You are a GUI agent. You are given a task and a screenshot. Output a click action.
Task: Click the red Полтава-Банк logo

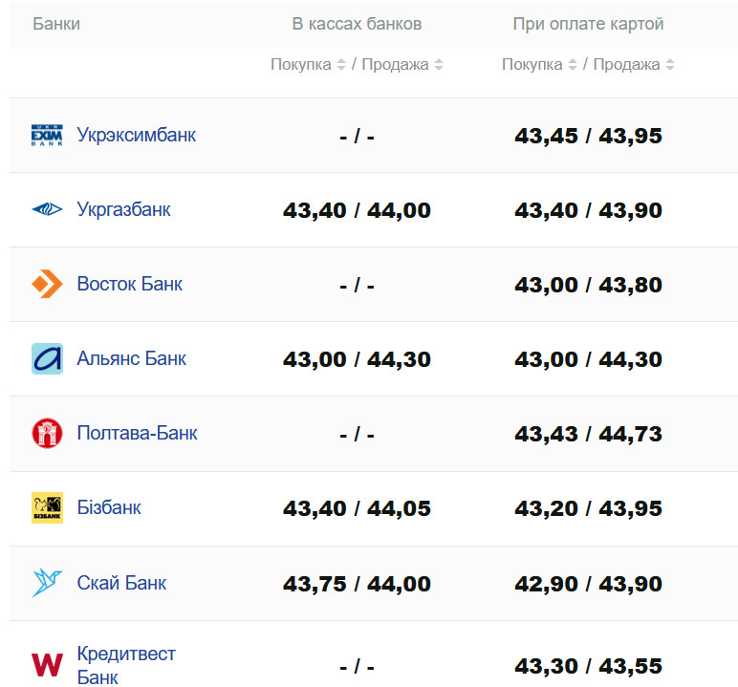point(47,433)
